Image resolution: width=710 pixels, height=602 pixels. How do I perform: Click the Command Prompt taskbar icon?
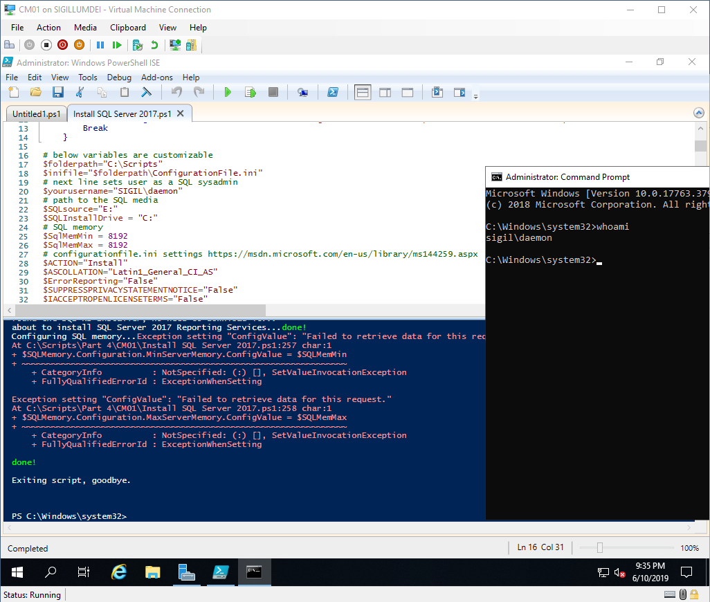click(254, 572)
